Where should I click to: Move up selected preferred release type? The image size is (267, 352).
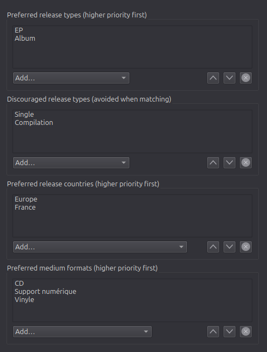pyautogui.click(x=213, y=78)
